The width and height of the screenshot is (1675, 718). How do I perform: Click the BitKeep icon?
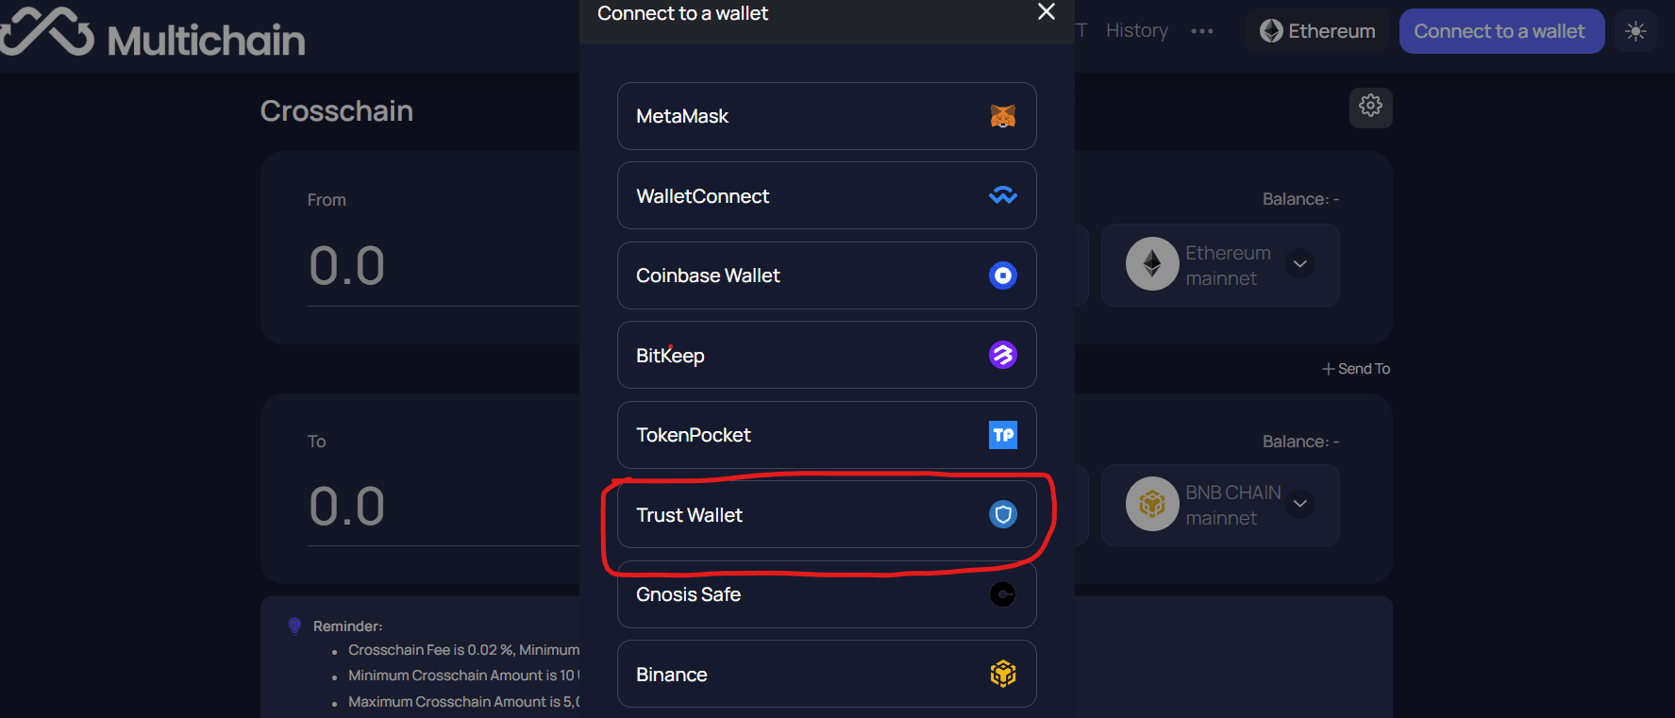[1003, 355]
